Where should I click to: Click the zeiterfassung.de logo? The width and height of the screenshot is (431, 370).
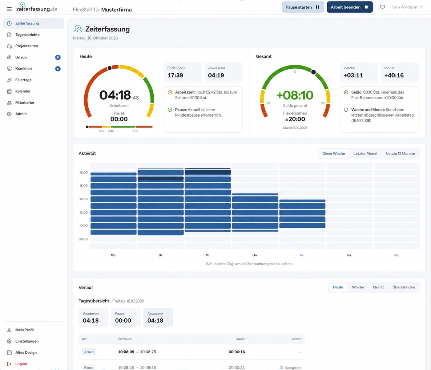pos(37,7)
